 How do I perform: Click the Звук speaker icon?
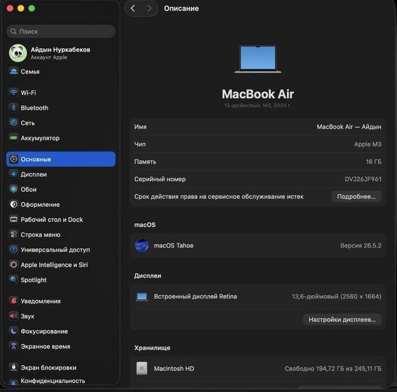13,316
